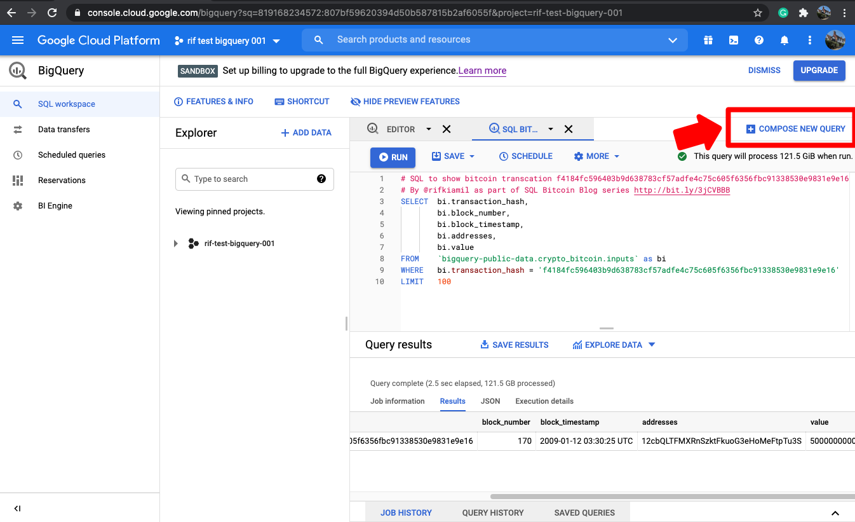Viewport: 855px width, 522px height.
Task: Click the Type to search field
Action: click(x=254, y=179)
